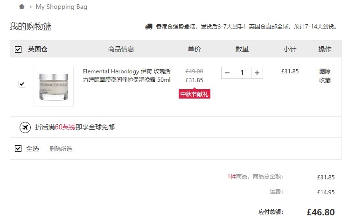Click the airplane free shipping icon
Viewport: 348px width, 220px height.
click(x=25, y=128)
